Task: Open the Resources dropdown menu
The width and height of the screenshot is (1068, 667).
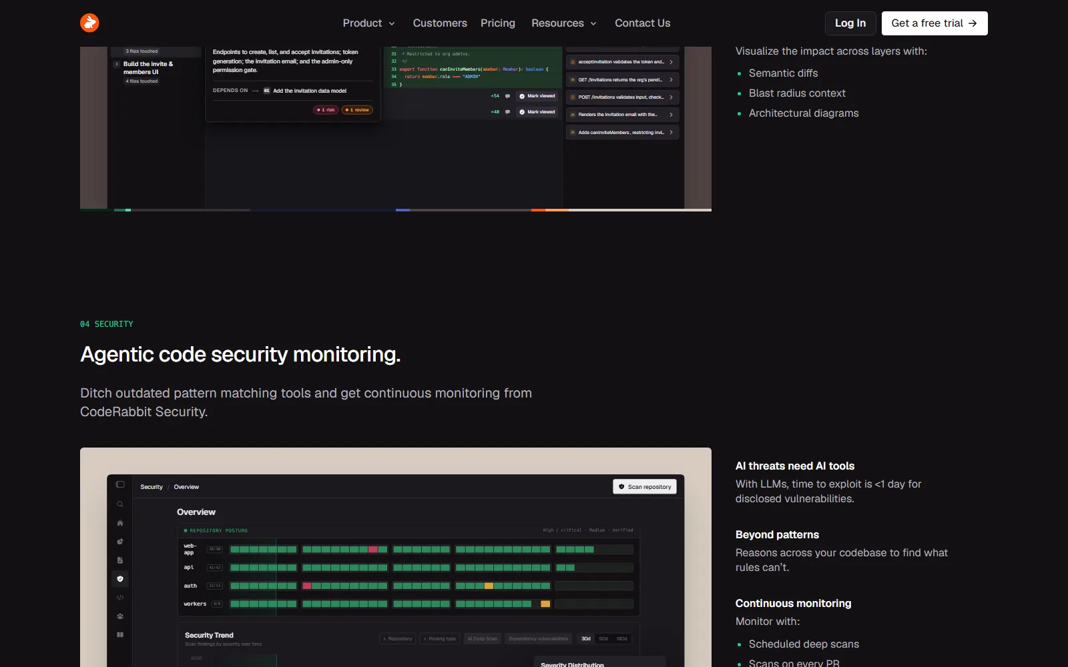Action: pos(564,23)
